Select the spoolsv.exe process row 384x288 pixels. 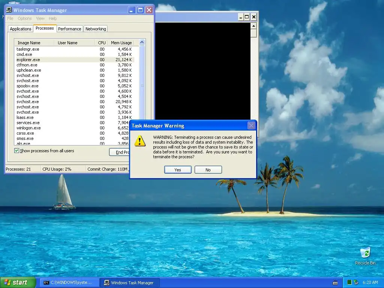(75, 86)
